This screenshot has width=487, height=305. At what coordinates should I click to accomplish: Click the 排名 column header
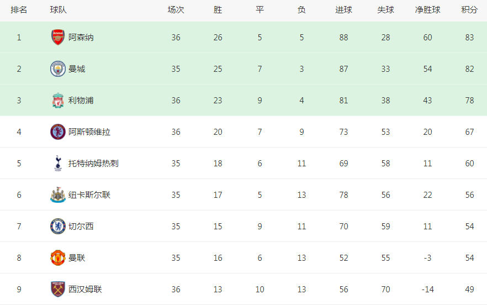(19, 10)
